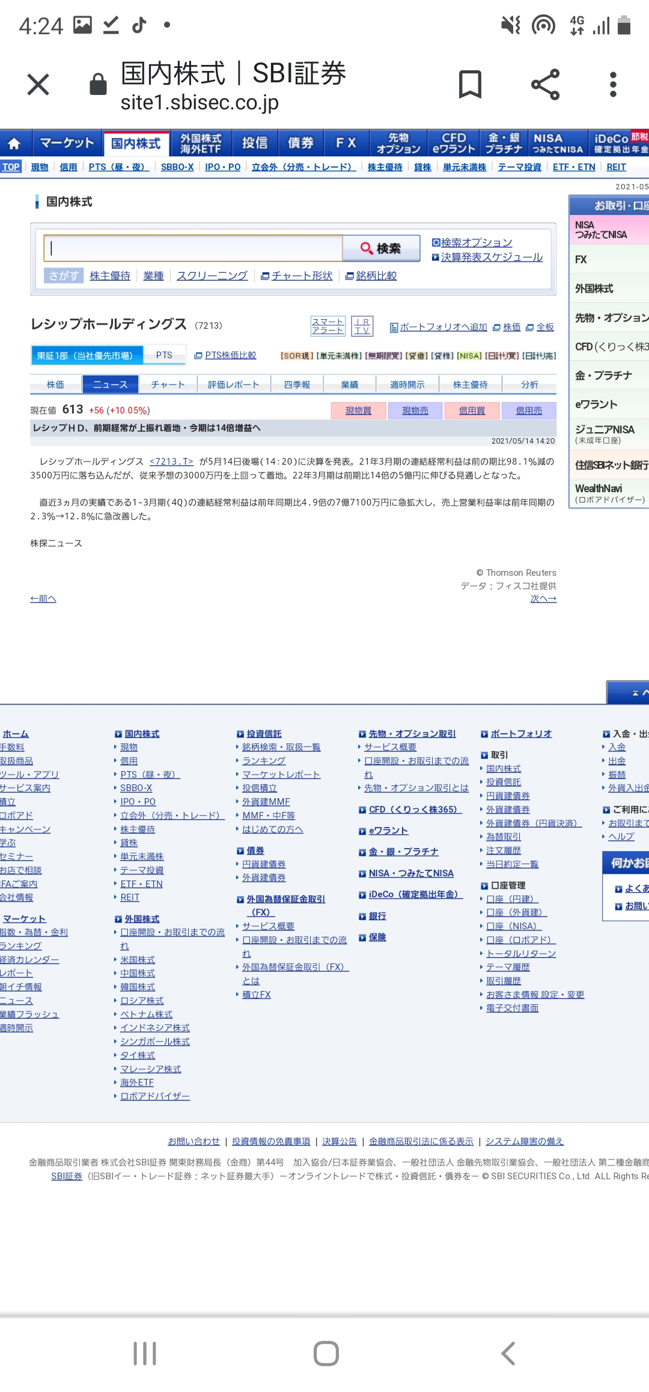649x1392 pixels.
Task: Open footer トータルリターン link
Action: coord(521,954)
